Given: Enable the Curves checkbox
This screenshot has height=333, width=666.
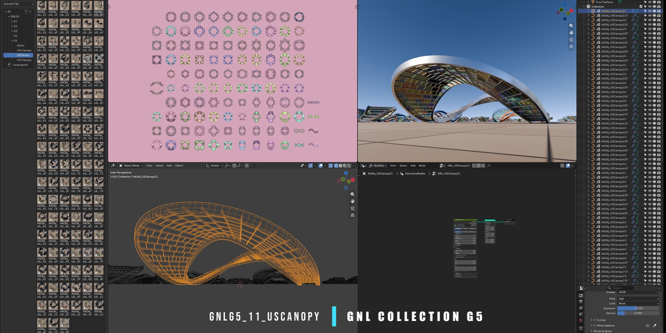Looking at the screenshot, I should [x=594, y=320].
